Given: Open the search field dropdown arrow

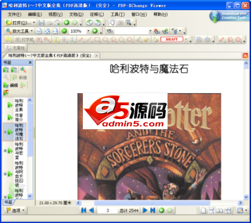Looking at the screenshot, I should 150,31.
